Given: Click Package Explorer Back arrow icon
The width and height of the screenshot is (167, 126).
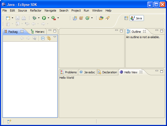Looking at the screenshot, I should tap(22, 38).
